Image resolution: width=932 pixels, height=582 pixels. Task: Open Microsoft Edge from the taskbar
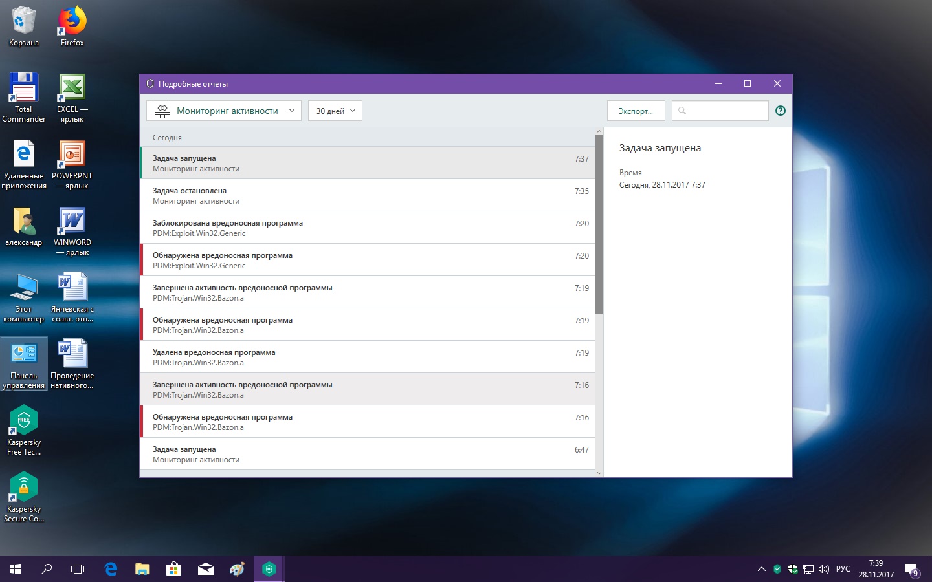[111, 569]
